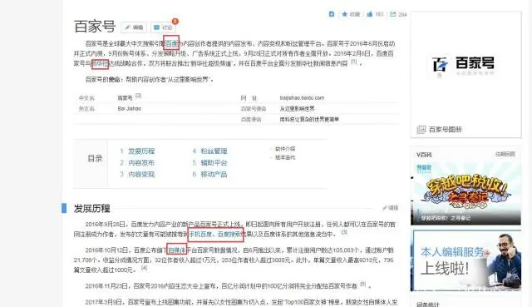Image resolution: width=532 pixels, height=307 pixels.
Task: Click the link at right of V百科 header
Action: click(x=505, y=154)
